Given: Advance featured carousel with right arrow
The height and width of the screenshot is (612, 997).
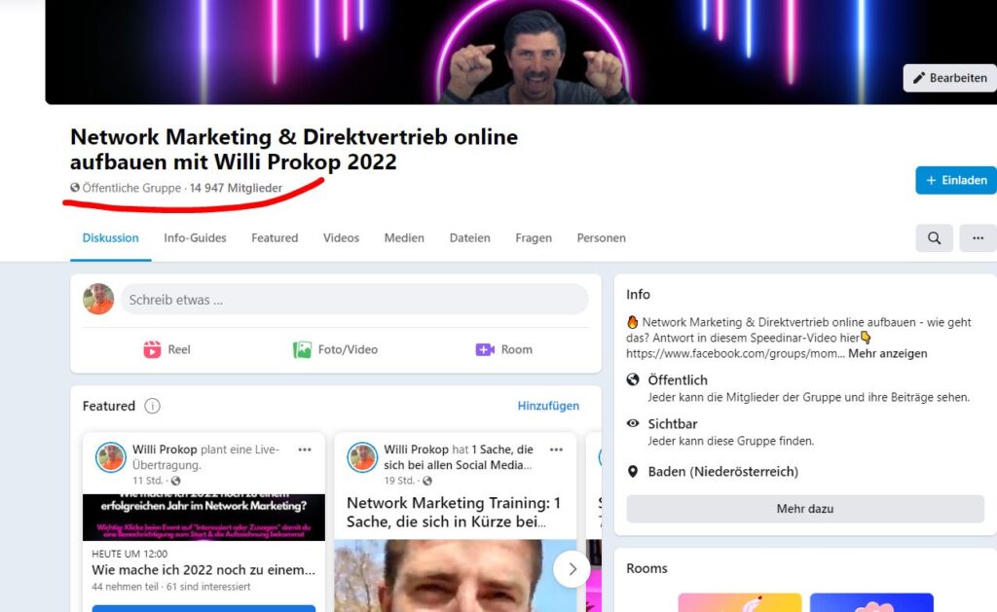Looking at the screenshot, I should coord(572,569).
